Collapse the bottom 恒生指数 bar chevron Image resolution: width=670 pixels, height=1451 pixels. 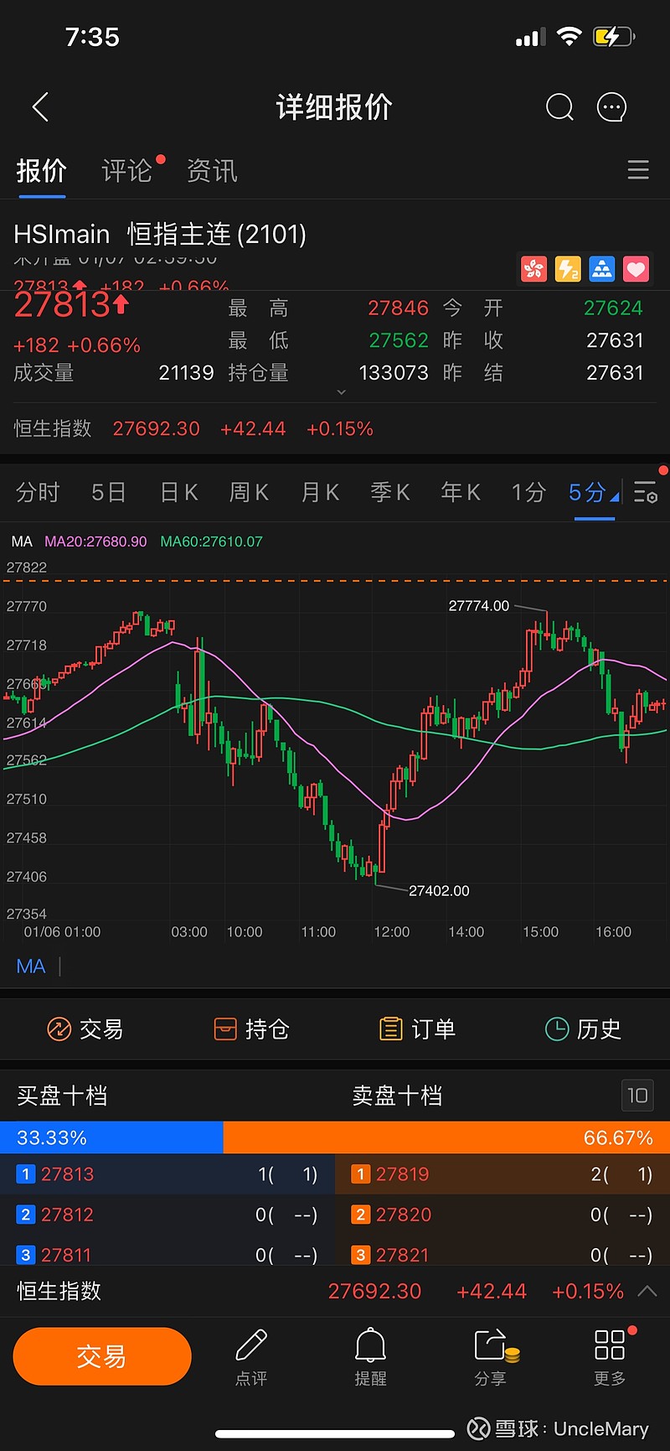click(647, 1291)
